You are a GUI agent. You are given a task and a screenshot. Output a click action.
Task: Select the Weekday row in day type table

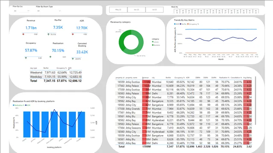point(56,76)
